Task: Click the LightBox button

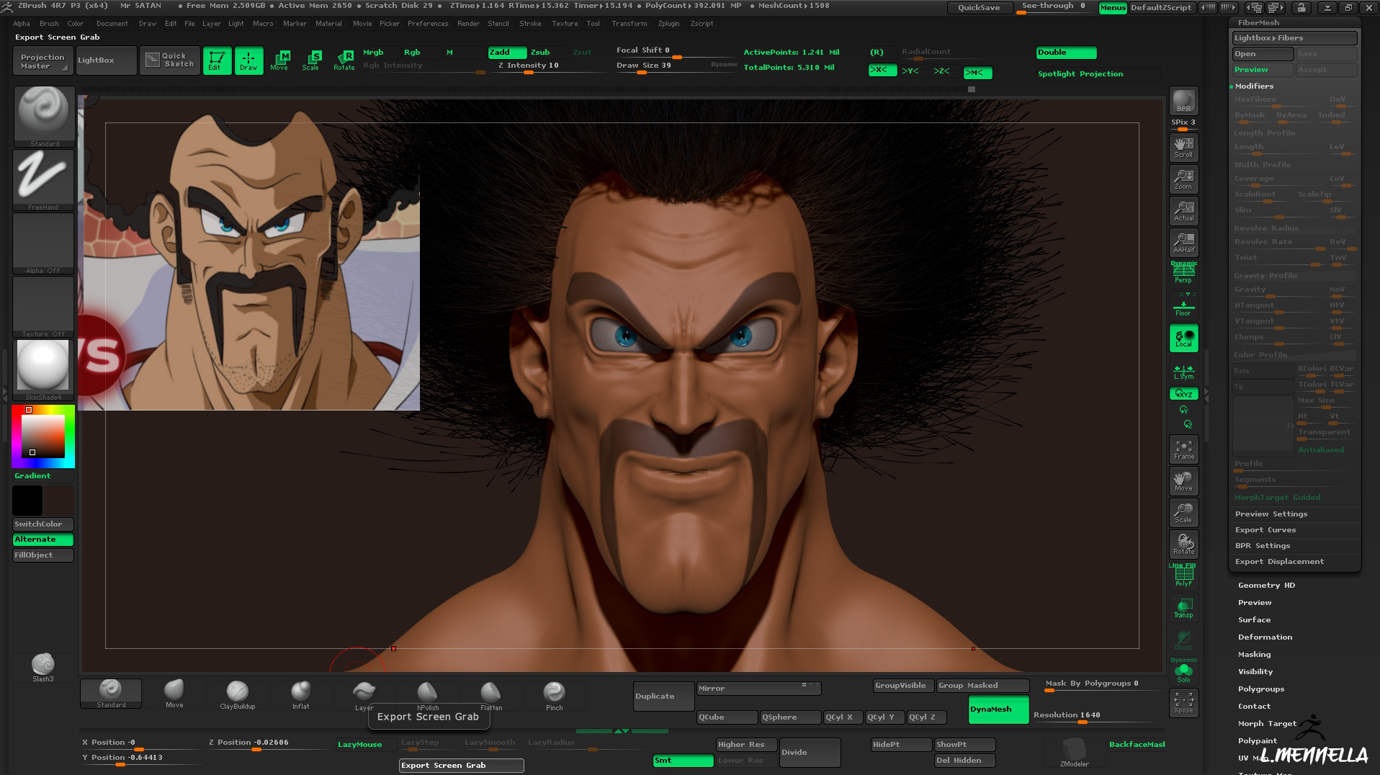Action: 106,61
